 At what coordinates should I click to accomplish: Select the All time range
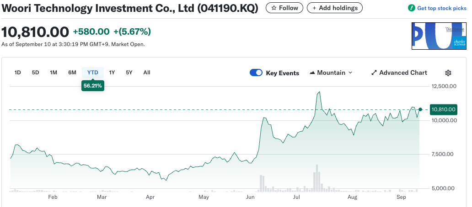(x=147, y=72)
